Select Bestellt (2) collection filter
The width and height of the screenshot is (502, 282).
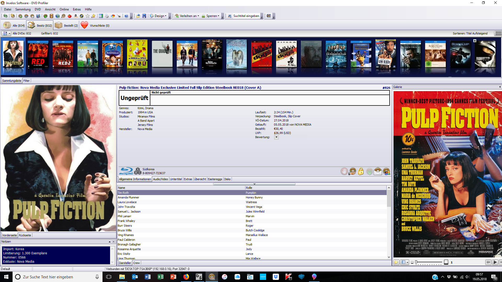66,25
